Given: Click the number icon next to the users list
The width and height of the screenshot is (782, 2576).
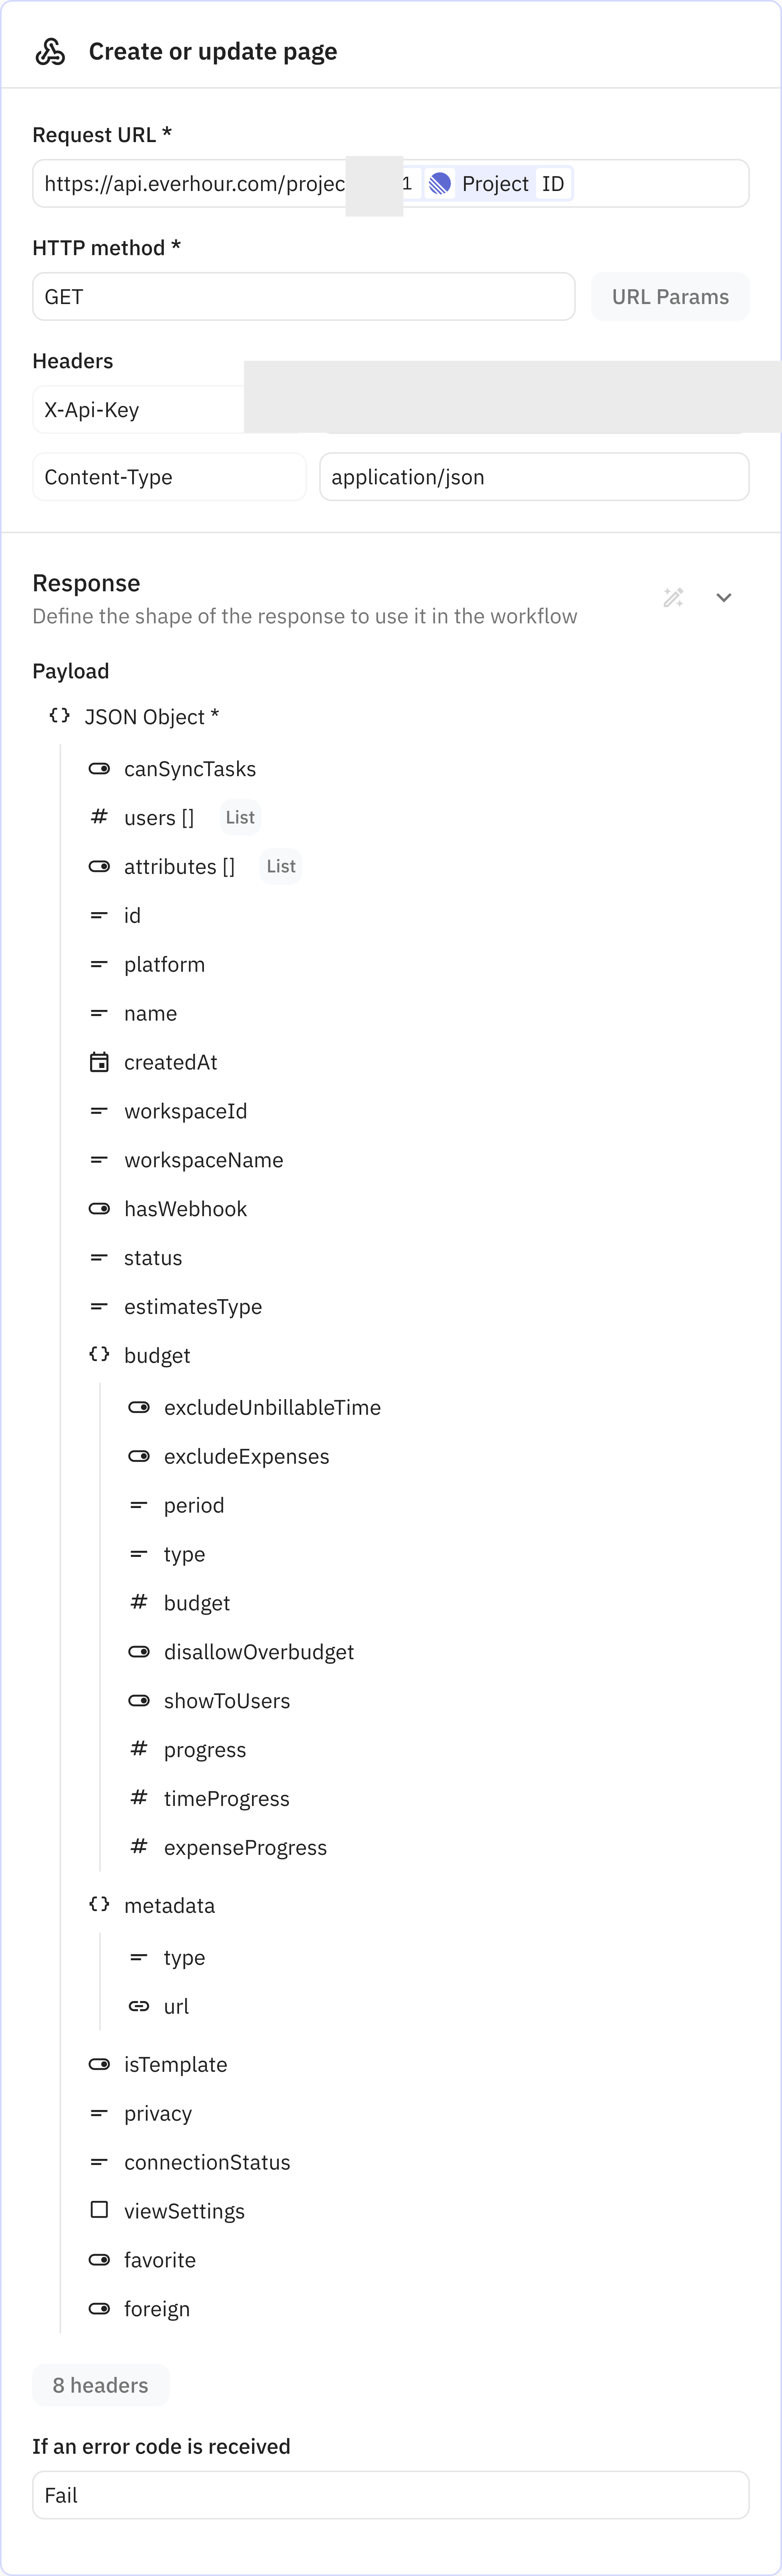Looking at the screenshot, I should 99,817.
